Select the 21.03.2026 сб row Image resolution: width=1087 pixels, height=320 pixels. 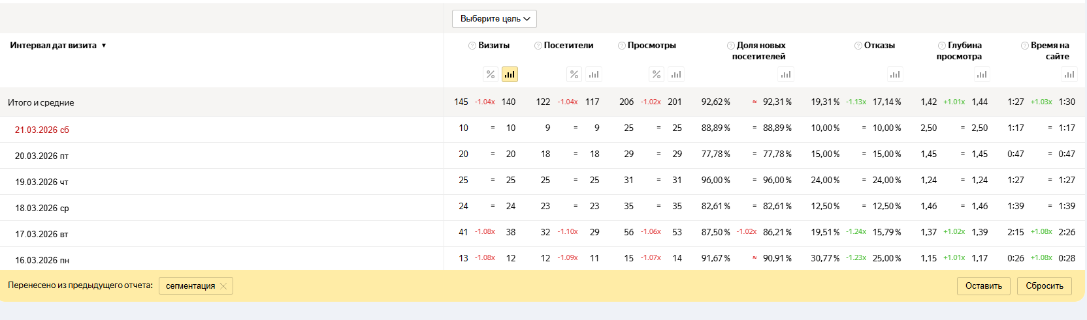click(x=42, y=130)
